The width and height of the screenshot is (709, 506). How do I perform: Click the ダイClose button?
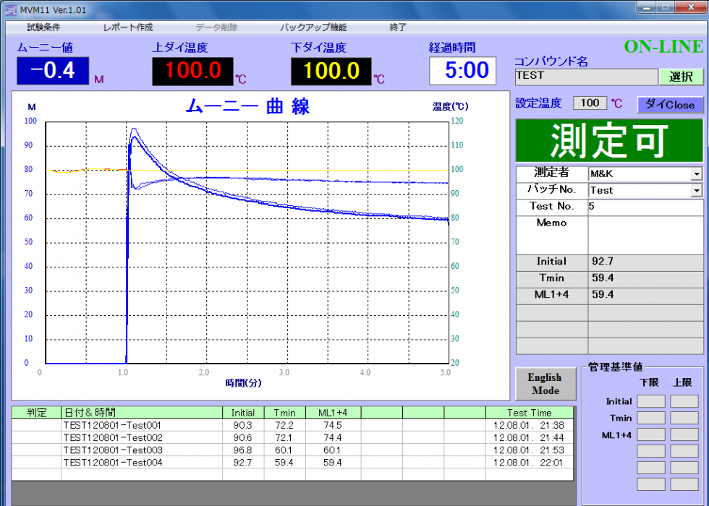click(x=670, y=105)
